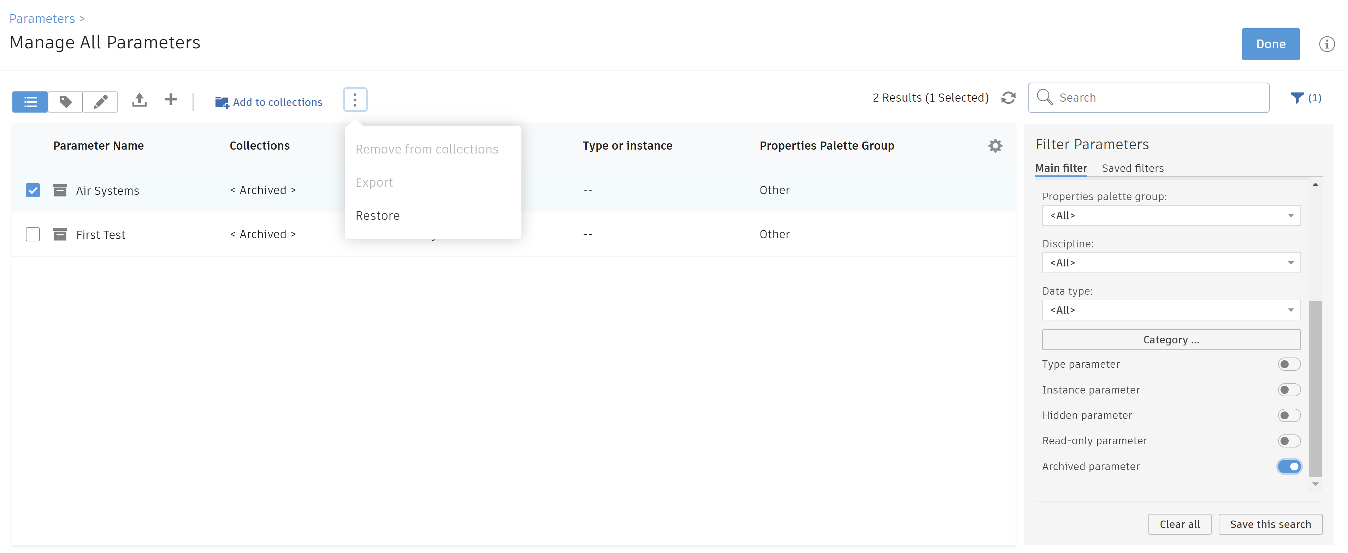
Task: Click the Clear all button
Action: coord(1179,524)
